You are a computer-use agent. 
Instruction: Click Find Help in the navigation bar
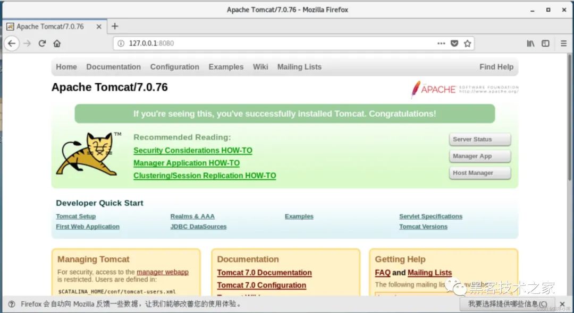(x=496, y=67)
